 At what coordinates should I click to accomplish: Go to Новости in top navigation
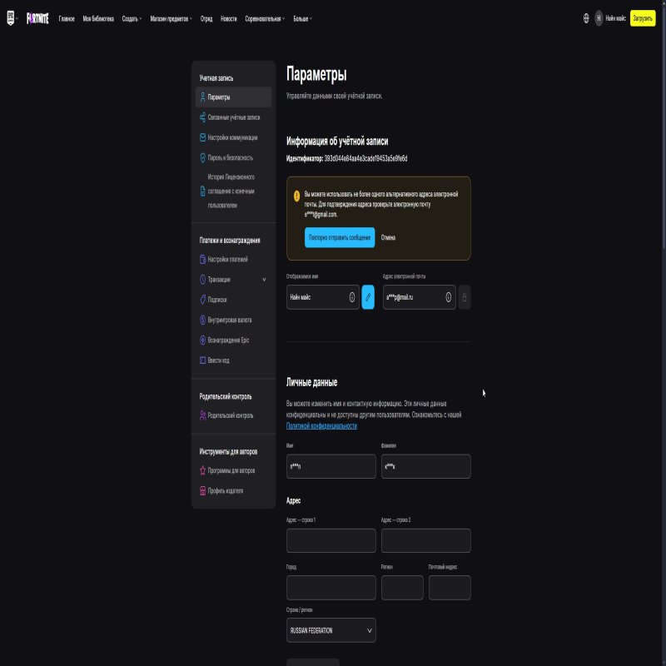click(x=228, y=18)
